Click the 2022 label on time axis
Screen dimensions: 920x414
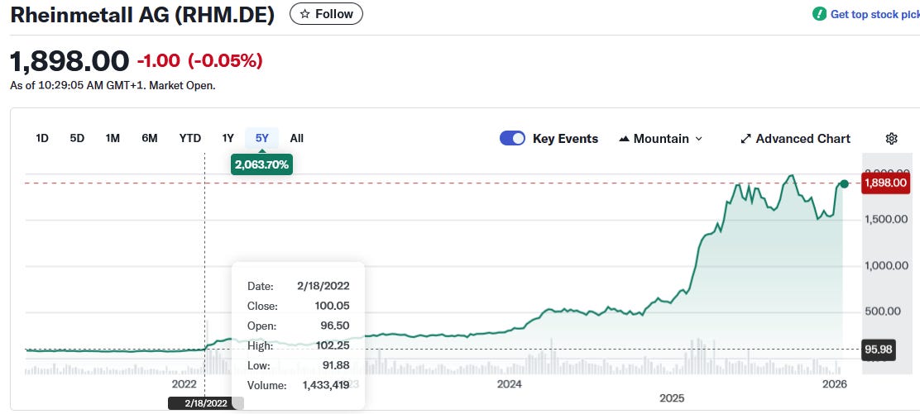[x=184, y=384]
